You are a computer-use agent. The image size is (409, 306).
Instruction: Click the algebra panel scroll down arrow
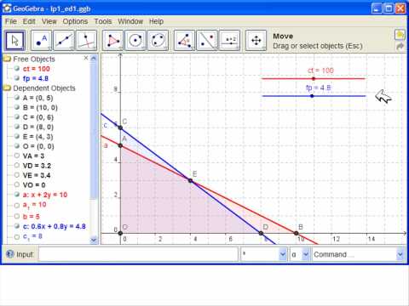94,240
